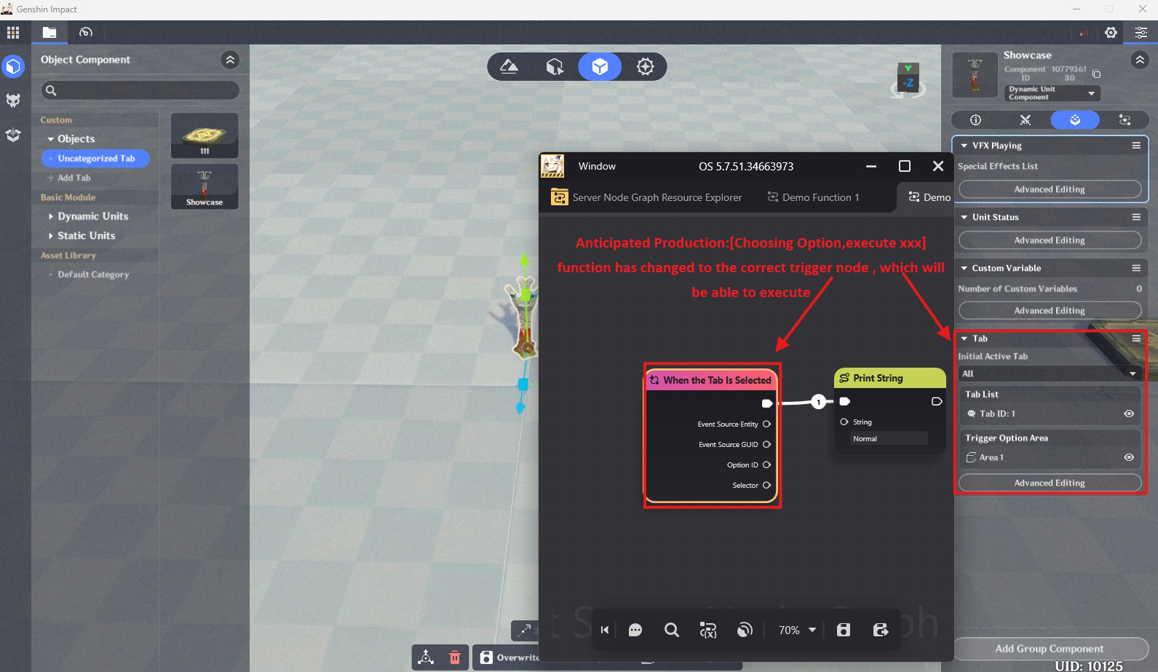The width and height of the screenshot is (1158, 672).
Task: Toggle visibility eye for Tab ID: 1
Action: 1129,414
